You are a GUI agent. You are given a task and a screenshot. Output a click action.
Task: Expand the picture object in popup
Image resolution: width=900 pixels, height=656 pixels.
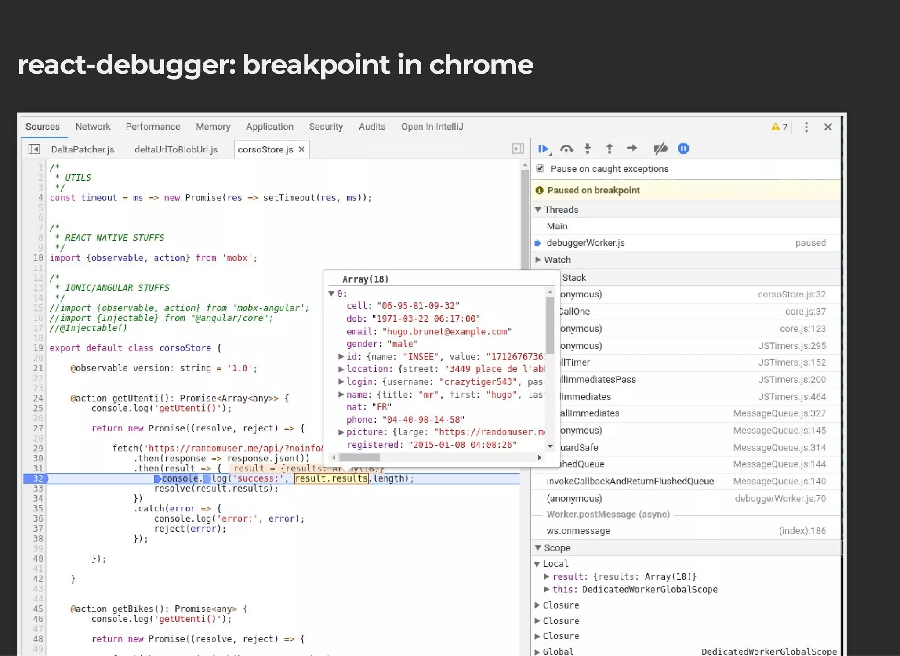click(341, 432)
